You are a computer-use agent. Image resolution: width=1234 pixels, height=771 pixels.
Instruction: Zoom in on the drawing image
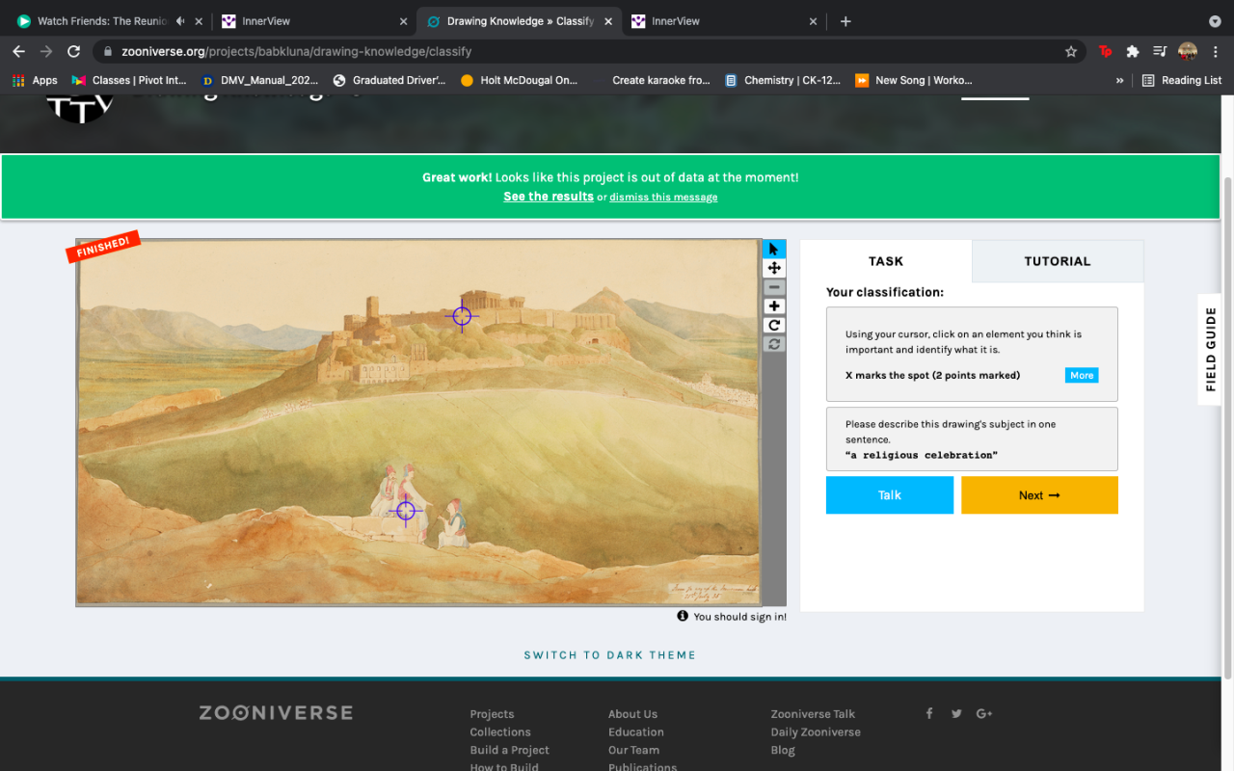pyautogui.click(x=774, y=306)
